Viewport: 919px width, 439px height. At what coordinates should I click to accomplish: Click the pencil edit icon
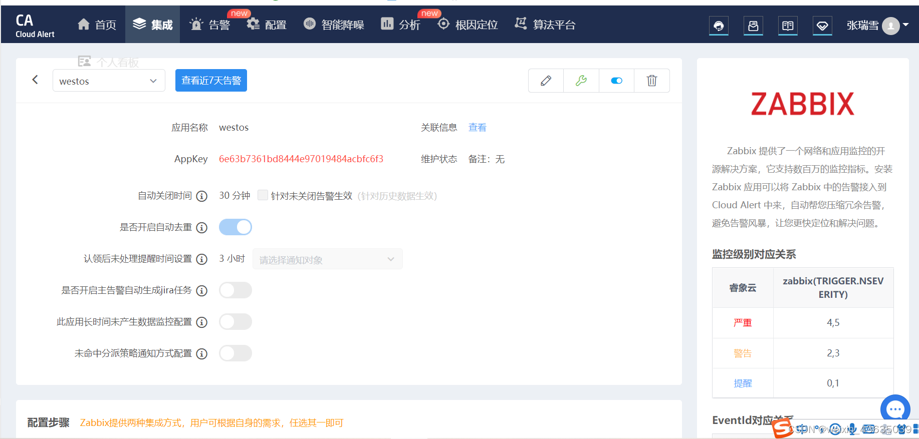[546, 81]
